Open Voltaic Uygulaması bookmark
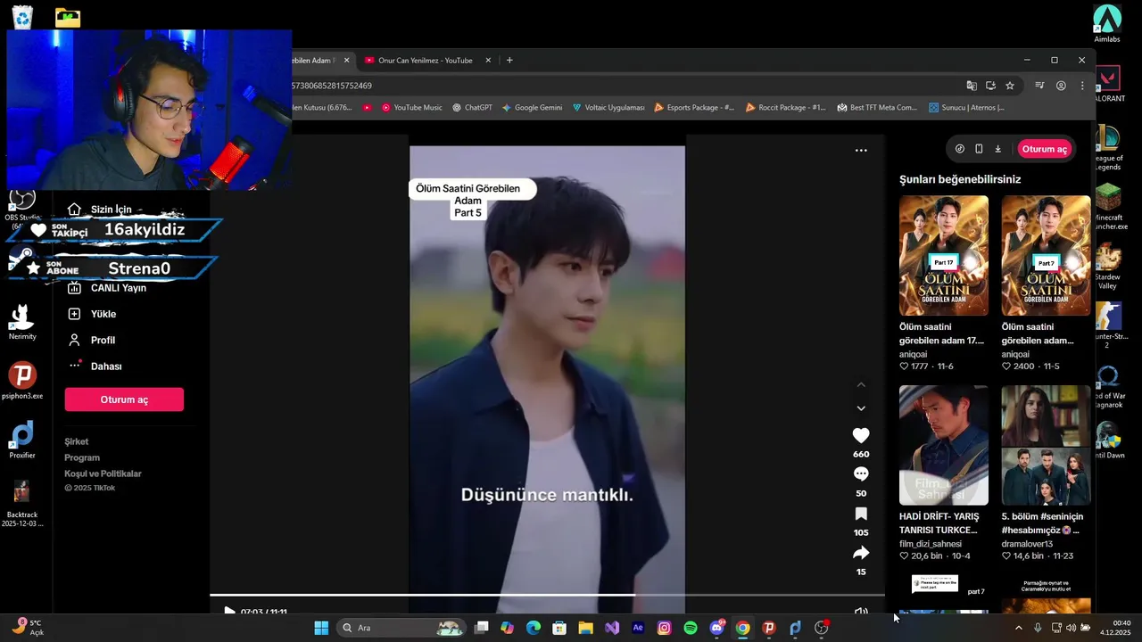This screenshot has width=1142, height=642. (608, 108)
